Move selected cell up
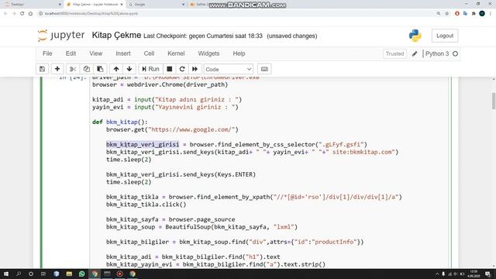The width and height of the screenshot is (496, 279). pos(116,69)
